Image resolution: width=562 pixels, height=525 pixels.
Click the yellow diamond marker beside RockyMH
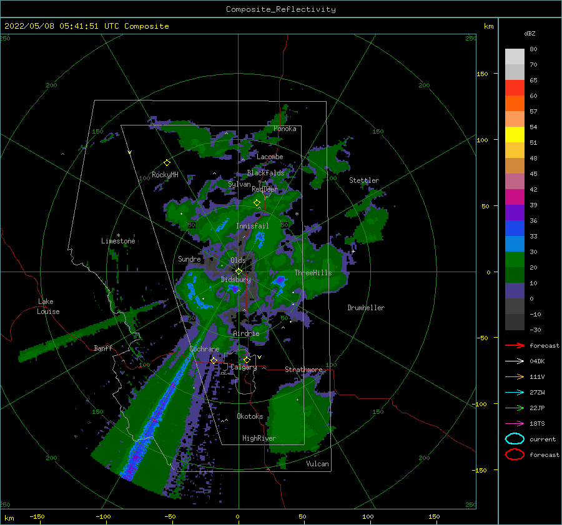coord(167,163)
